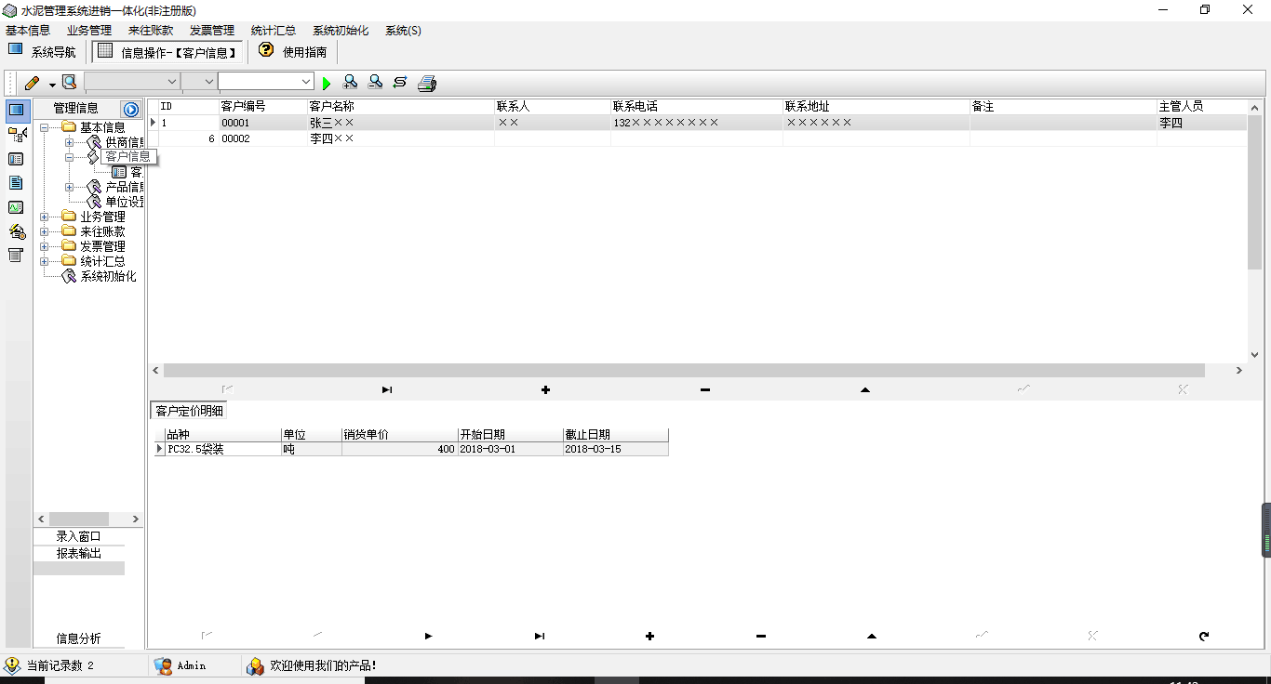Expand the 发票管理 folder node
Screen dimensions: 1271x684
44,246
